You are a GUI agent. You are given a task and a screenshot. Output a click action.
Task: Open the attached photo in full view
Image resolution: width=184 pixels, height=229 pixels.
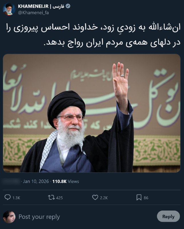click(92, 113)
